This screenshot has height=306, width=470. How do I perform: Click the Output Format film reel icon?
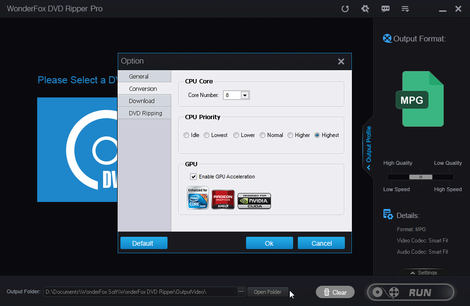[x=387, y=39]
